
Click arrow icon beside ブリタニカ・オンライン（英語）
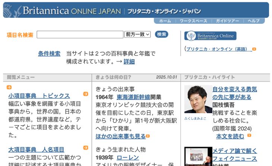(x=254, y=49)
